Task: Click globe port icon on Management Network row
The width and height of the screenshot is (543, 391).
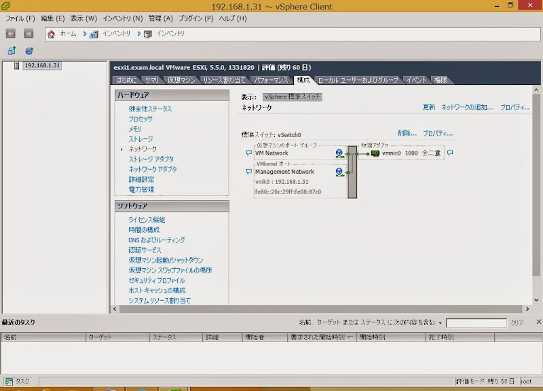Action: 339,172
